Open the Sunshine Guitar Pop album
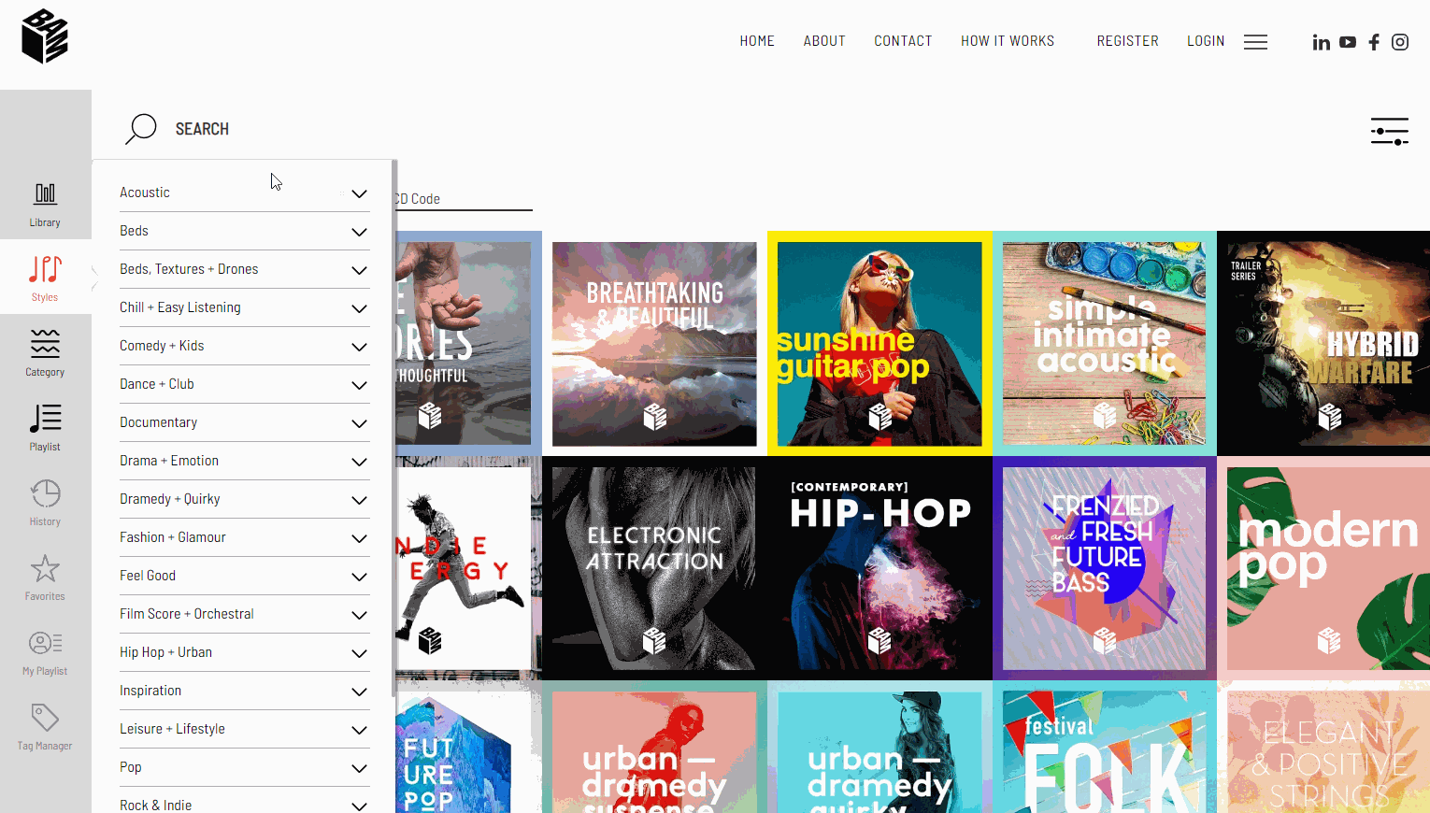This screenshot has width=1430, height=813. coord(879,344)
